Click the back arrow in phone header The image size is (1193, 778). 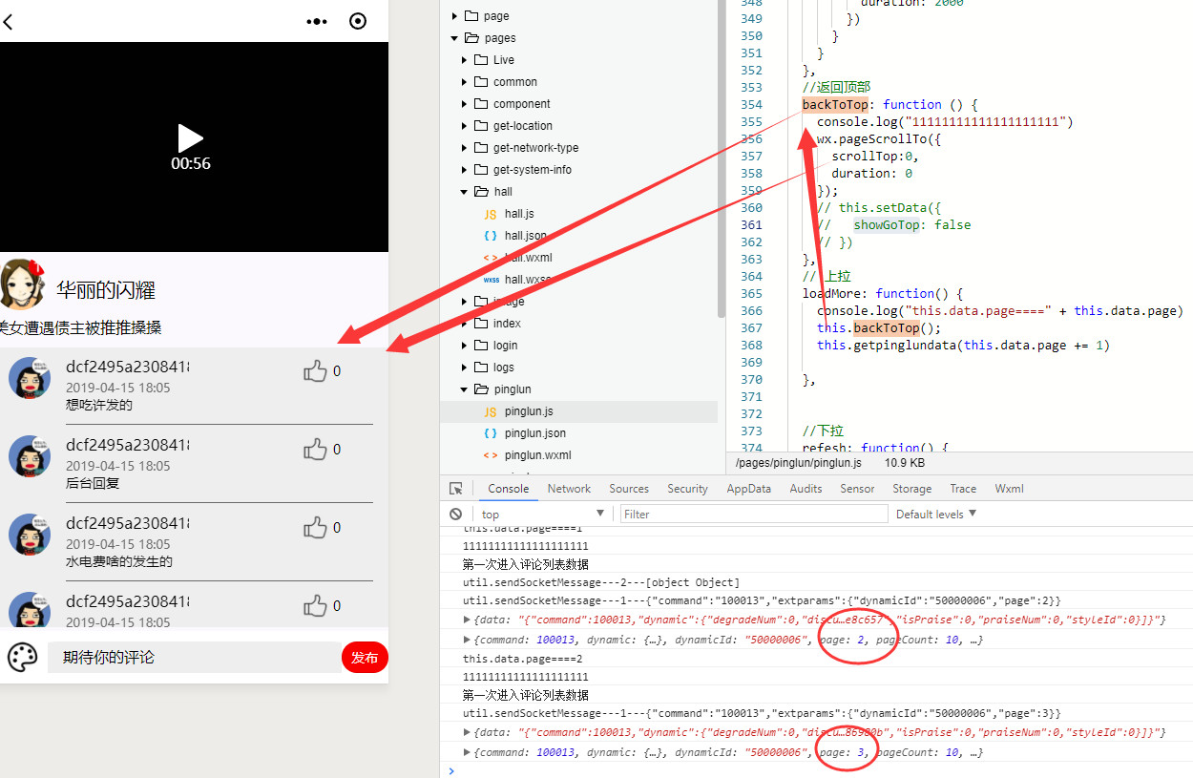(x=8, y=21)
